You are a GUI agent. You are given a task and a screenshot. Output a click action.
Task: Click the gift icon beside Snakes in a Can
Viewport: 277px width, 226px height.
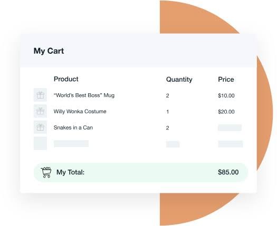pyautogui.click(x=40, y=127)
